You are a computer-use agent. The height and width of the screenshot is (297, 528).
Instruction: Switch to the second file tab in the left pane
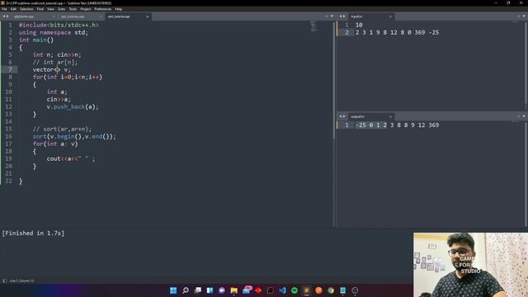(80, 16)
